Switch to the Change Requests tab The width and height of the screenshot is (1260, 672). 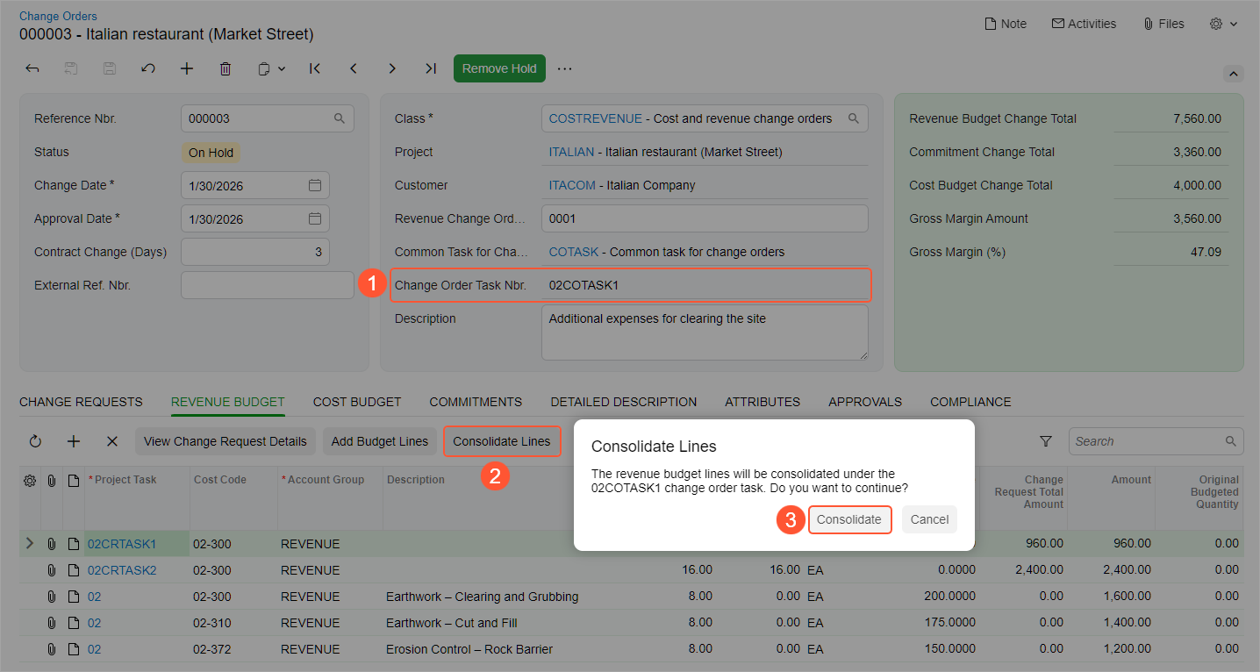tap(81, 402)
